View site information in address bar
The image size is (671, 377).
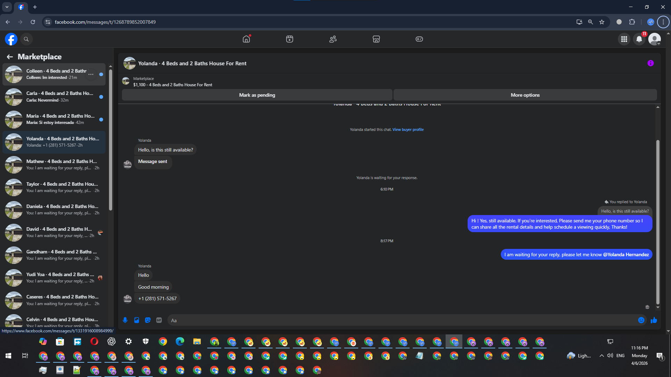tap(48, 22)
